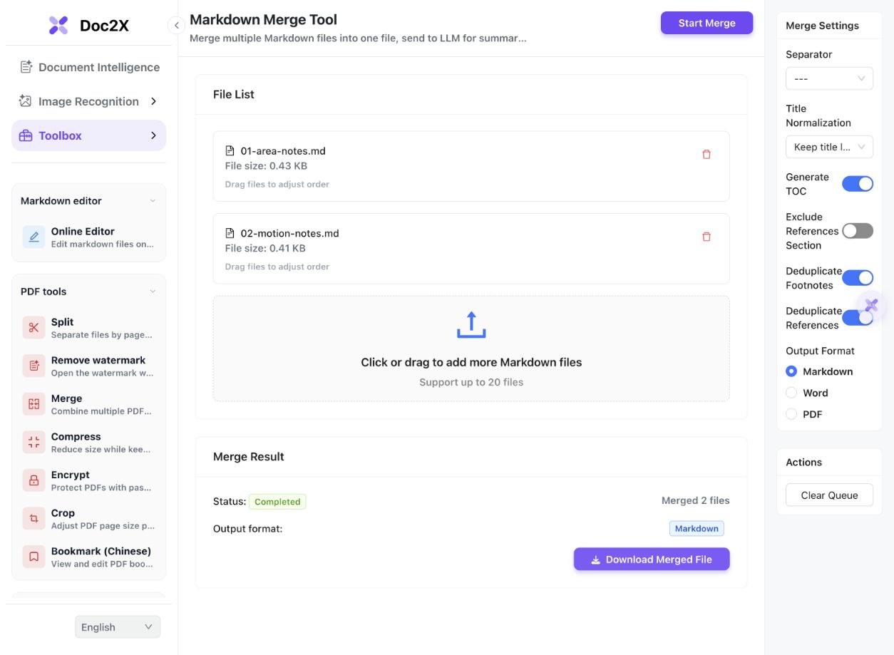The width and height of the screenshot is (894, 655).
Task: Open Document Intelligence in the sidebar
Action: (88, 67)
